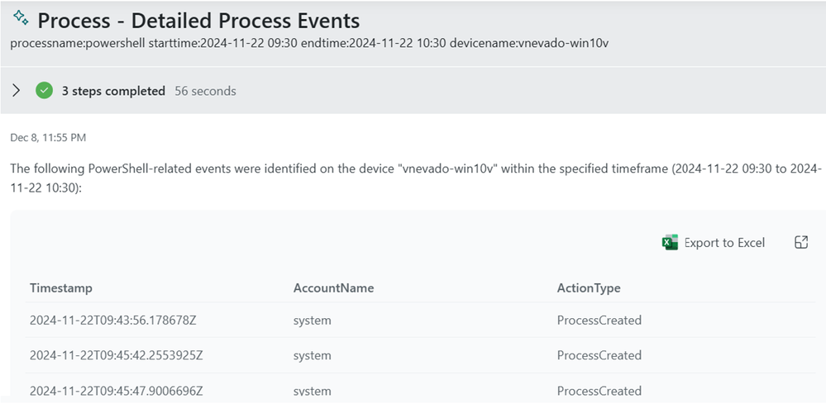Viewport: 826px width, 404px height.
Task: Click ProcessCreated in the first row
Action: tap(599, 320)
